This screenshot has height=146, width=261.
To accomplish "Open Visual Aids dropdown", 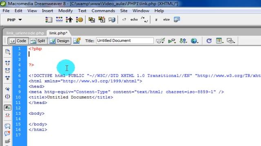I will pos(231,41).
